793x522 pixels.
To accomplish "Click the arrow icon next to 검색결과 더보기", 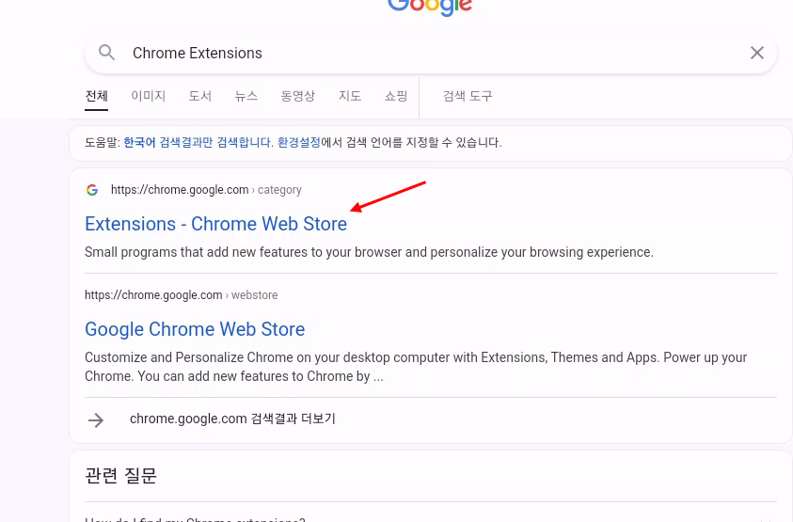I will coord(96,419).
